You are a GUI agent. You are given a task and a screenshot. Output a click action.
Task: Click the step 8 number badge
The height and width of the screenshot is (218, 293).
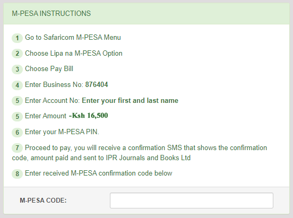pos(17,174)
